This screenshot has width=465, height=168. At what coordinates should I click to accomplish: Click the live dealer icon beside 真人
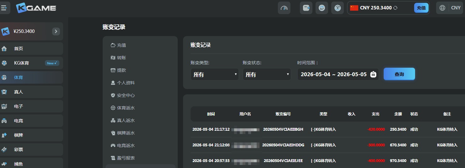click(x=4, y=92)
